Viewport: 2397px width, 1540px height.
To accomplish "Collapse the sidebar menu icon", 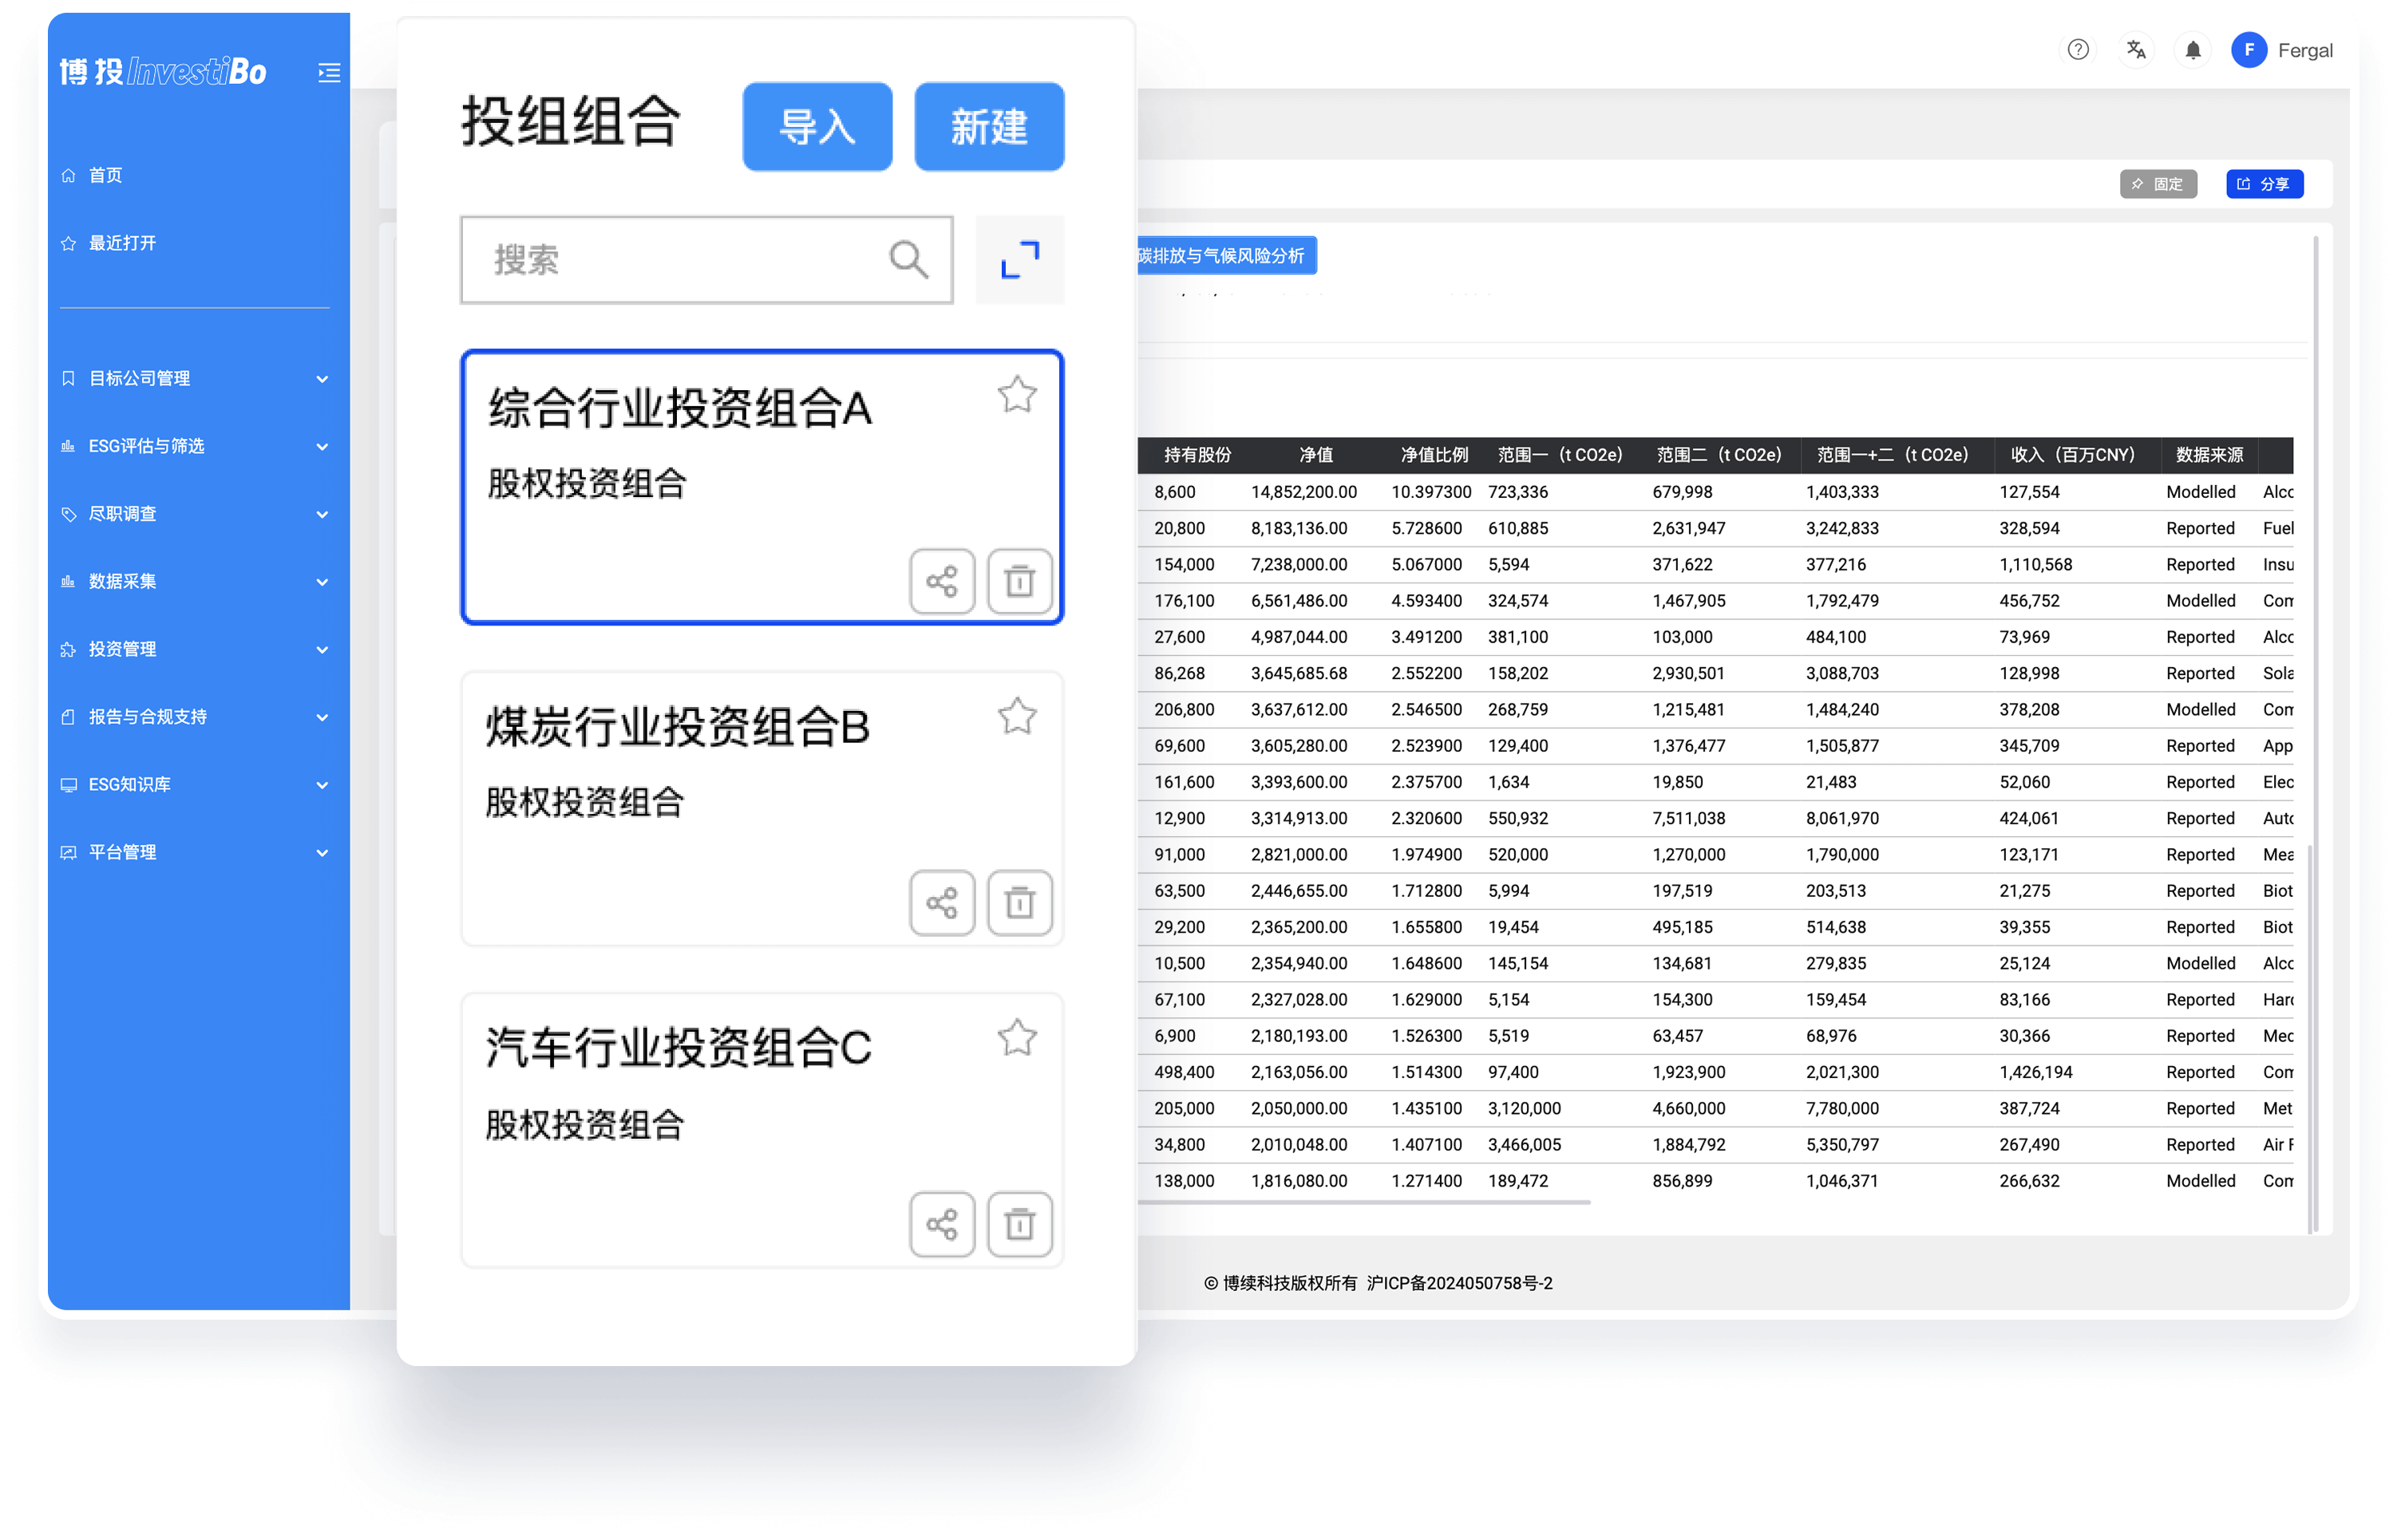I will [328, 72].
